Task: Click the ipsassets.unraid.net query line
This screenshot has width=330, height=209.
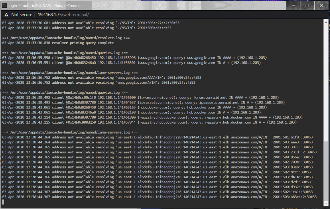Action: [143, 103]
